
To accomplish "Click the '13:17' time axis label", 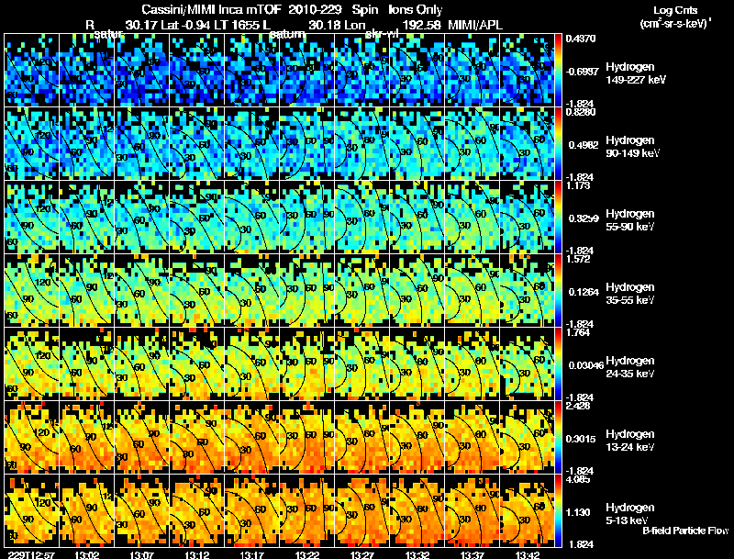I will click(252, 555).
